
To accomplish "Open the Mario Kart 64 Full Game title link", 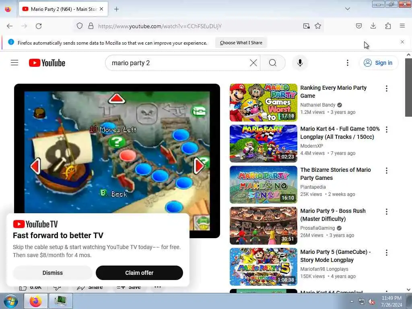I will coord(340,133).
